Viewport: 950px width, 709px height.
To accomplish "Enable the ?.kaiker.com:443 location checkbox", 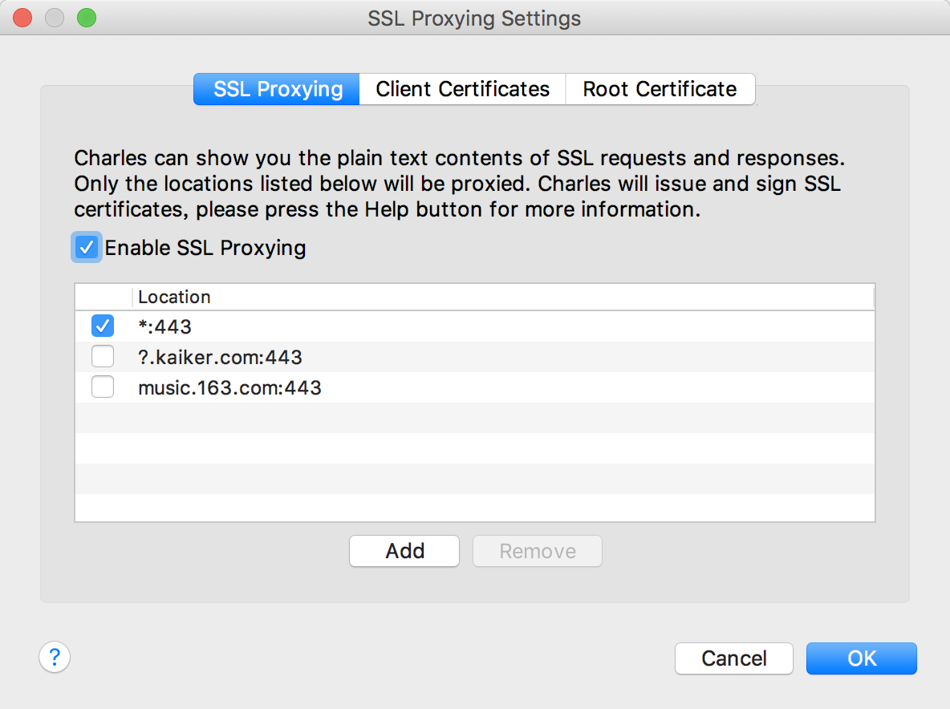I will [103, 357].
